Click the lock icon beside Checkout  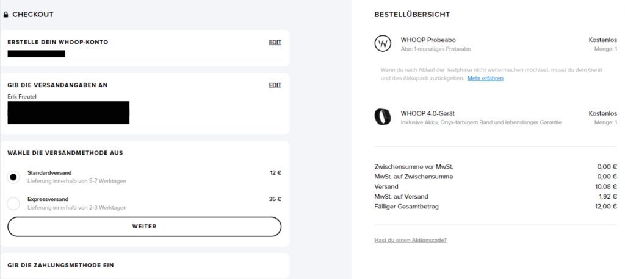pyautogui.click(x=6, y=15)
